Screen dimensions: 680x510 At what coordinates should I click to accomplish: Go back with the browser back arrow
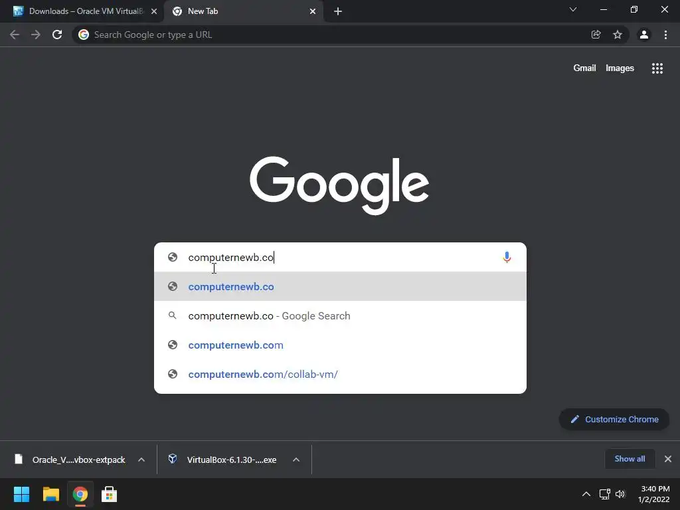[15, 35]
